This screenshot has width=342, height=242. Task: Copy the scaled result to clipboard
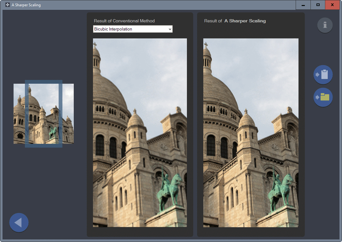click(x=323, y=75)
